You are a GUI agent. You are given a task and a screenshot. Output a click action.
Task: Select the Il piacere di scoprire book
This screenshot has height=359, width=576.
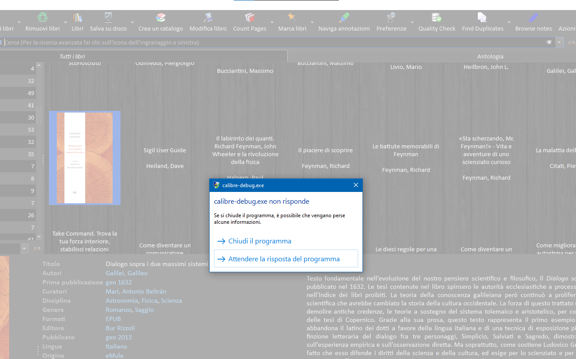pos(325,150)
